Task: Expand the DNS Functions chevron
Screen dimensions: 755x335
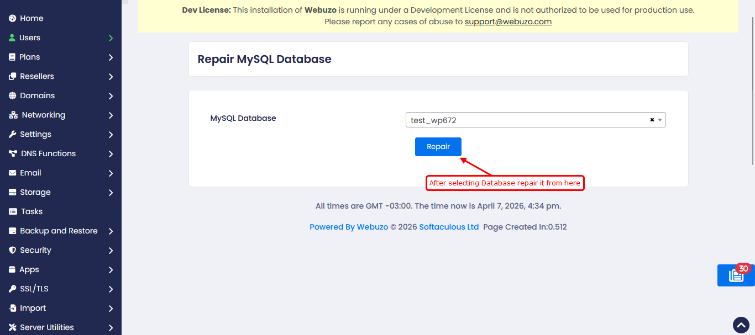Action: tap(111, 154)
